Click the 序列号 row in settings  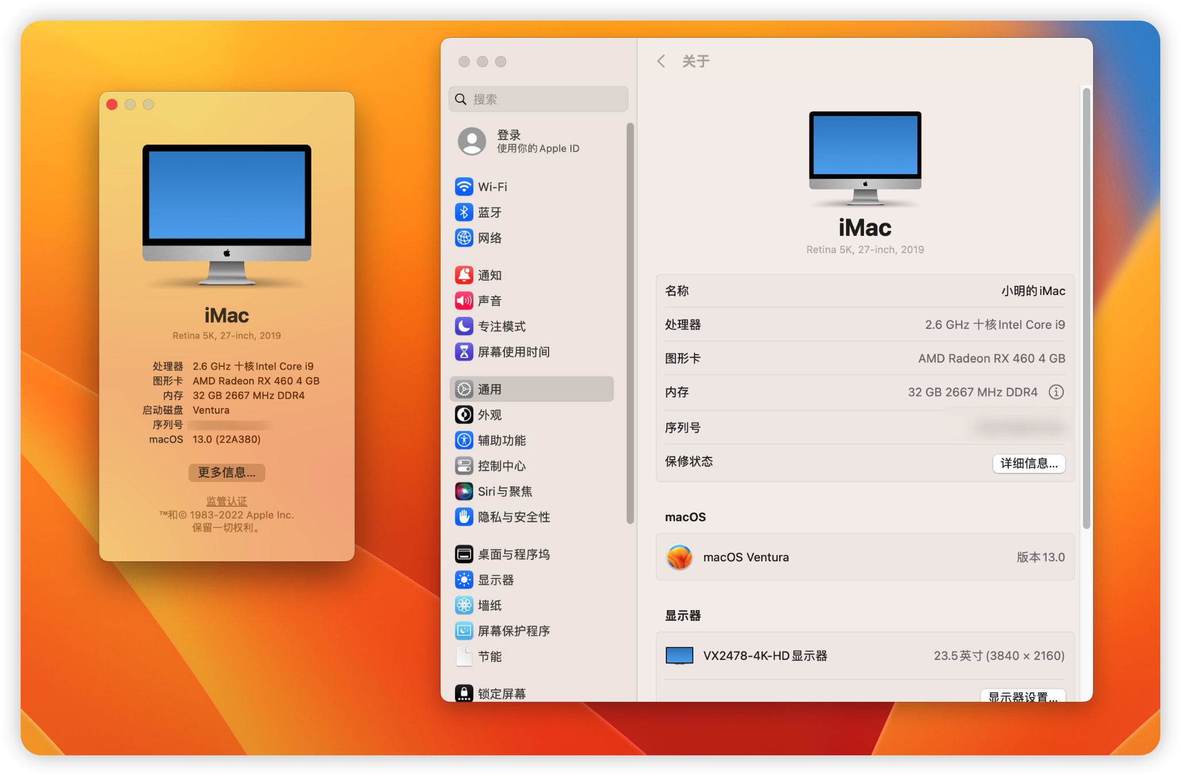(x=865, y=428)
